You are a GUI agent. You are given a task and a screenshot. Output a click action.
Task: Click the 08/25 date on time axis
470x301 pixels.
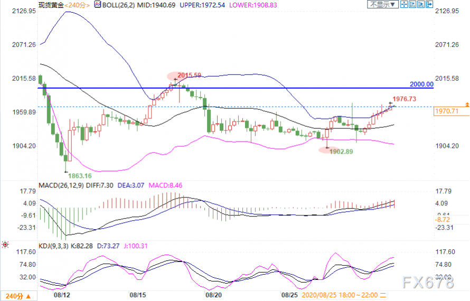[x=289, y=295]
